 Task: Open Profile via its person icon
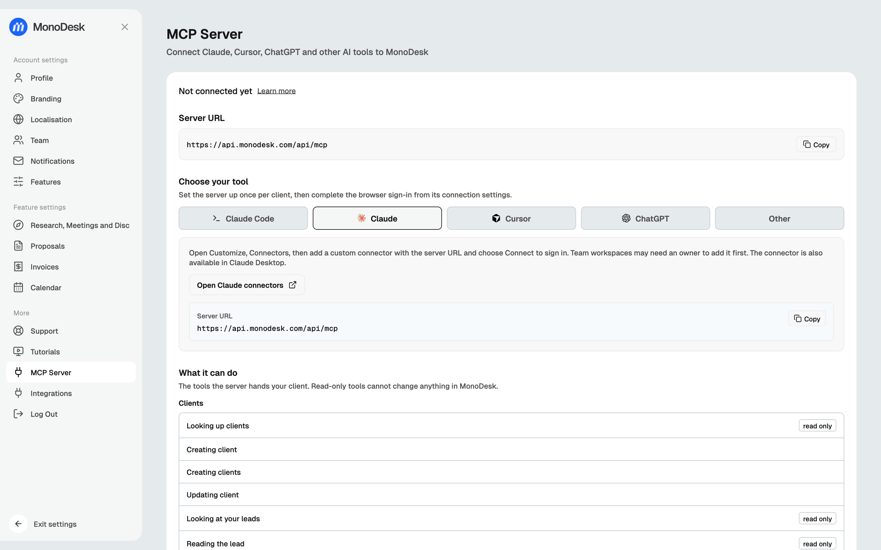[x=18, y=78]
